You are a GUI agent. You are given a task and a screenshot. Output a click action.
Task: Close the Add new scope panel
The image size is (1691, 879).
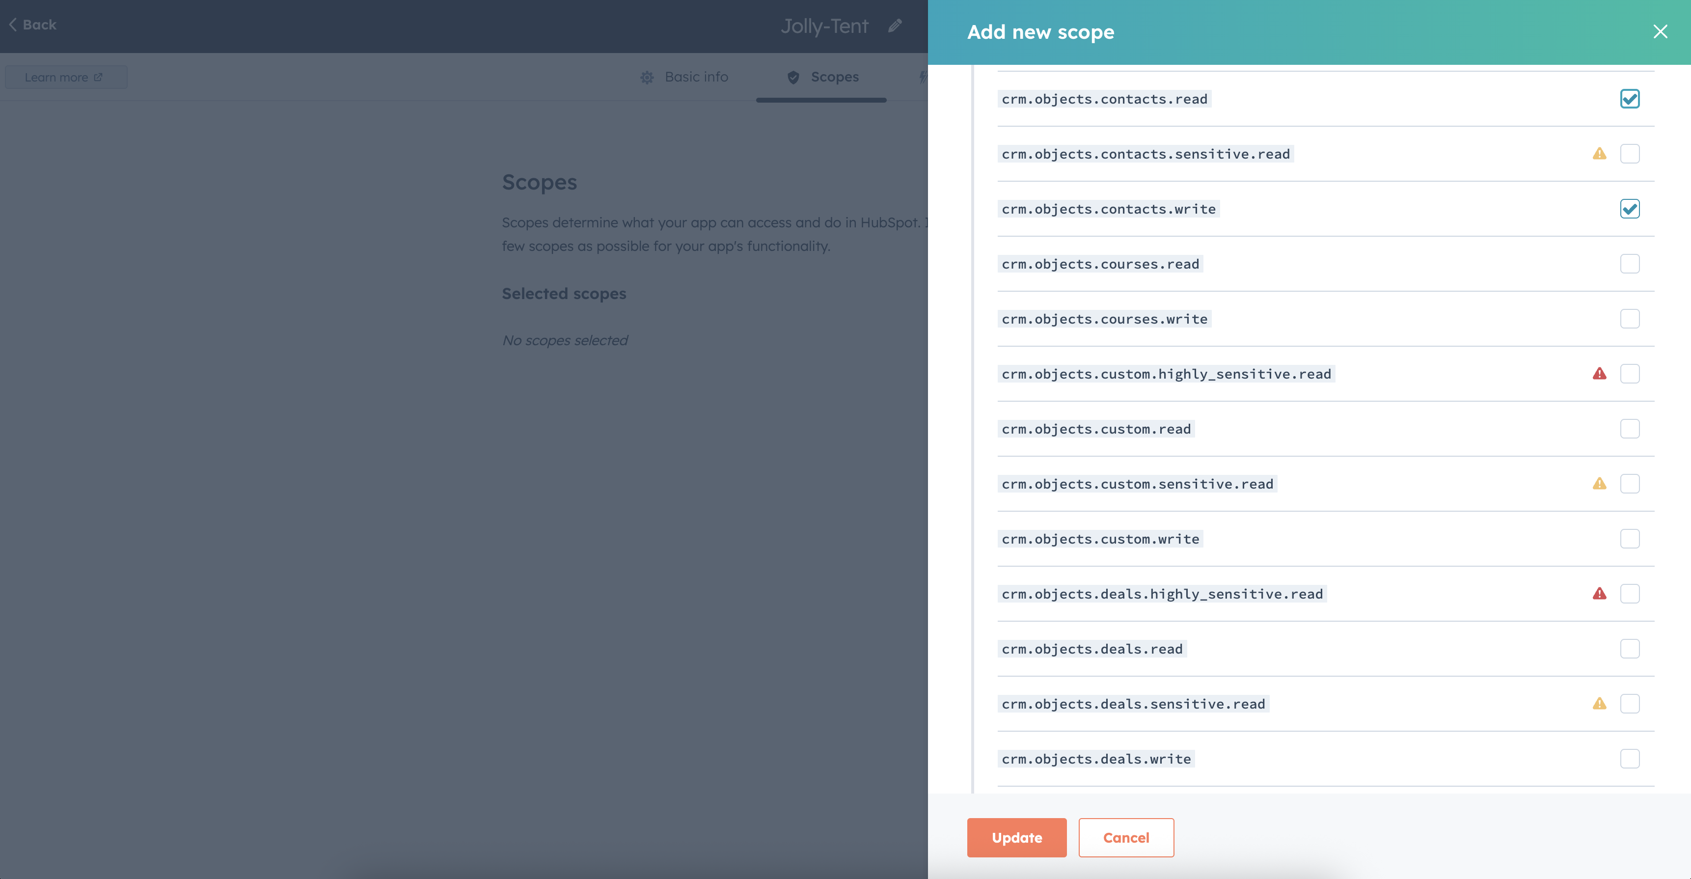[1660, 31]
